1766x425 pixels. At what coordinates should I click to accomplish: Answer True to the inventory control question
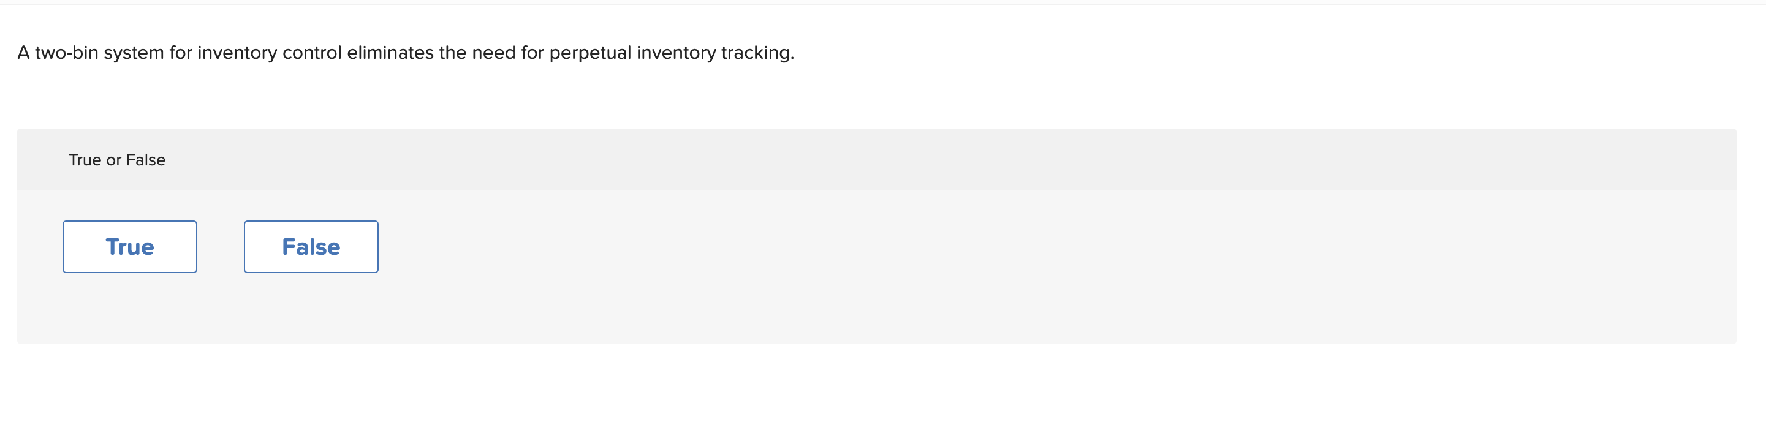(129, 246)
